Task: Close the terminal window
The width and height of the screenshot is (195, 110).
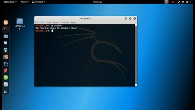Action: (x=135, y=18)
